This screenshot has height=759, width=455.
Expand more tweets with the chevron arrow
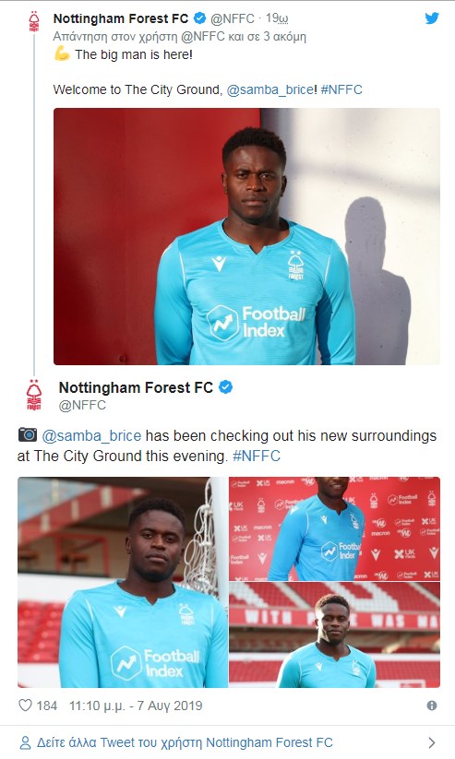coord(432,742)
